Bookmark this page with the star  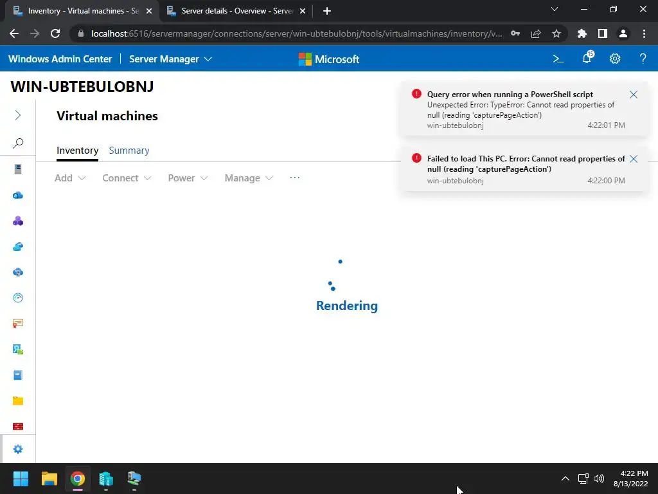pyautogui.click(x=556, y=33)
